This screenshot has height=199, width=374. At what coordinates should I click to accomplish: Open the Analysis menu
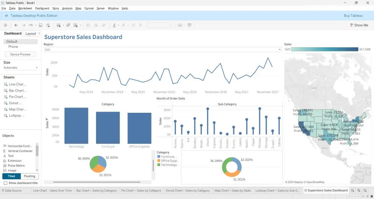(67, 8)
